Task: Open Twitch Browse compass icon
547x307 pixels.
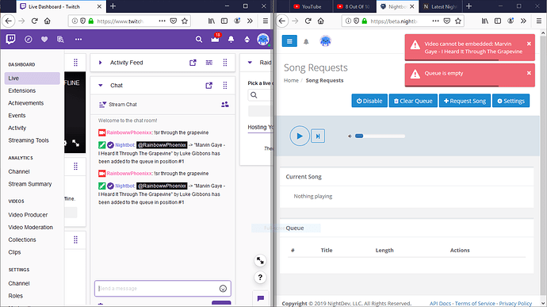Action: (x=29, y=40)
